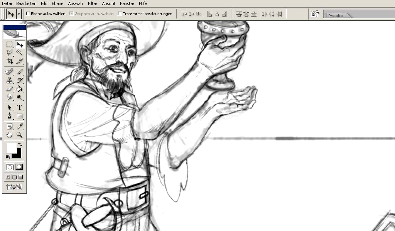Align horizontal centers of layers
Screen dimensions: 395x231
point(217,14)
